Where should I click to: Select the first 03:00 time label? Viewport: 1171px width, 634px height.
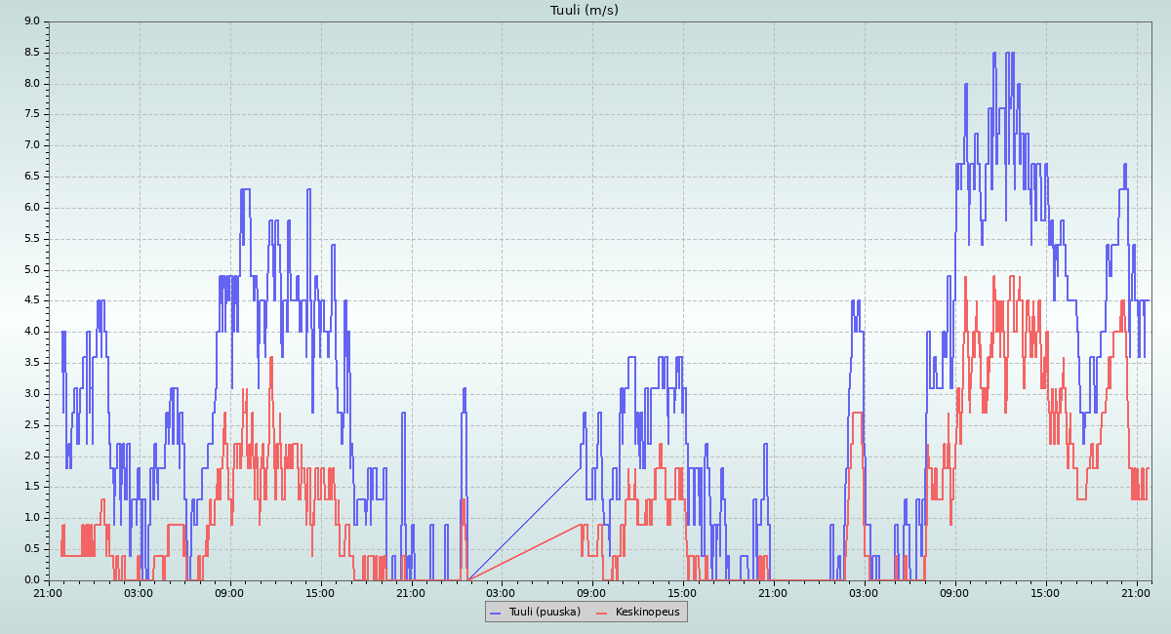pyautogui.click(x=139, y=593)
